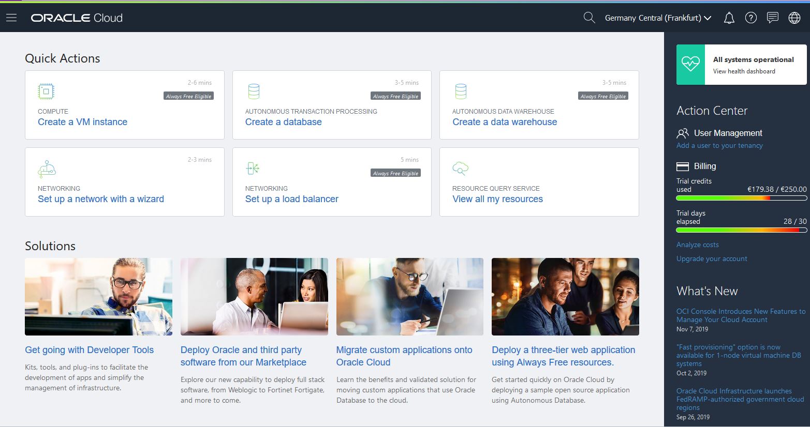The height and width of the screenshot is (427, 810).
Task: Click View health dashboard
Action: pyautogui.click(x=744, y=71)
